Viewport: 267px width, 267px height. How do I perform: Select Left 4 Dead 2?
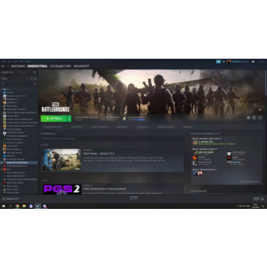point(12,146)
